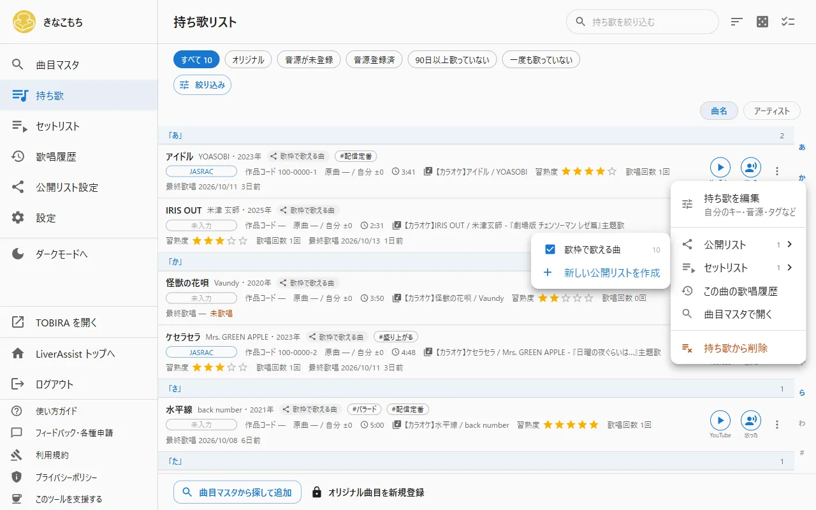816x510 pixels.
Task: Choose 曲目マスタで開く menu entry
Action: [738, 314]
